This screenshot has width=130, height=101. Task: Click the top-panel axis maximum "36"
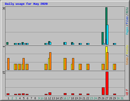pos(4,8)
